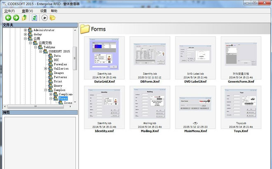Click the Toys.Xmf file name

click(x=241, y=131)
